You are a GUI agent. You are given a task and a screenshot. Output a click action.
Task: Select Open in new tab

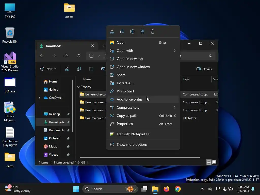click(143, 59)
